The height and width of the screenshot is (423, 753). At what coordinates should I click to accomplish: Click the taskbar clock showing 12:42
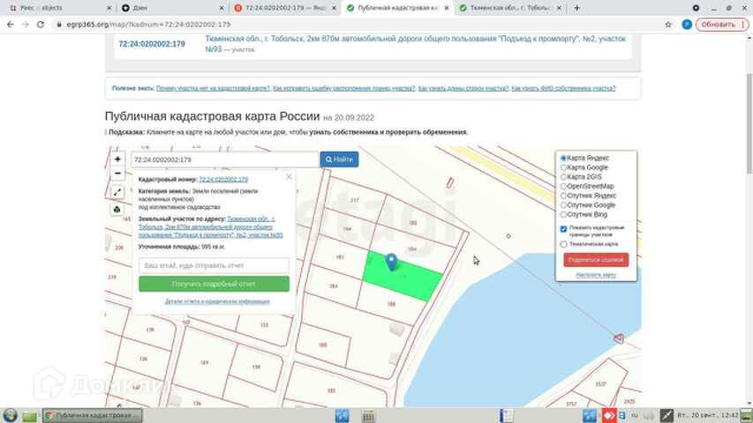coord(708,415)
